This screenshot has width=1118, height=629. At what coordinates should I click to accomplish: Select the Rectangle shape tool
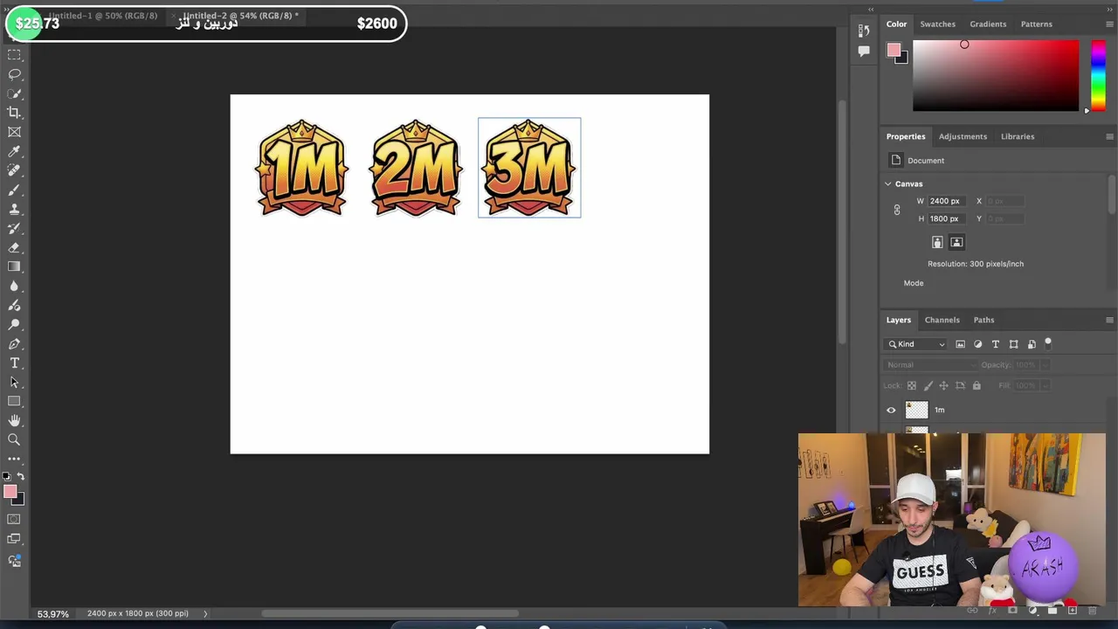coord(14,401)
